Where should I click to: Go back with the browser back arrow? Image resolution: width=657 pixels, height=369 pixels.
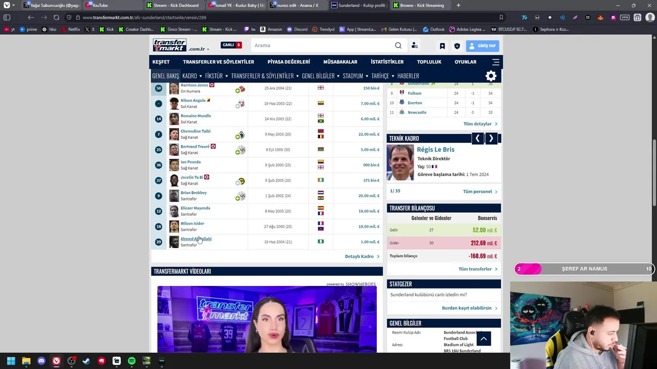point(31,17)
